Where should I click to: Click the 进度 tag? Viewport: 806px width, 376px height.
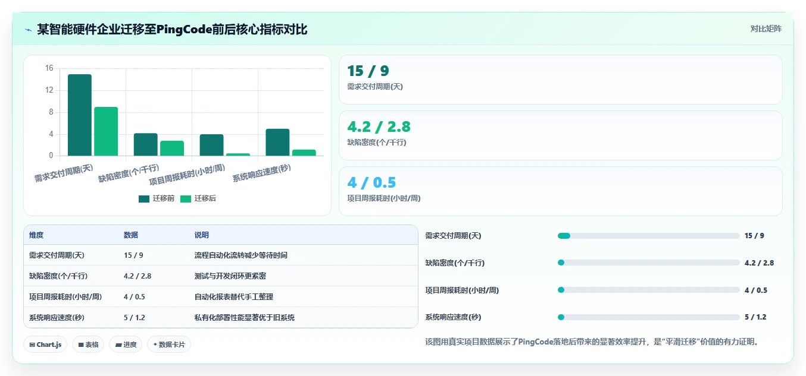point(126,345)
